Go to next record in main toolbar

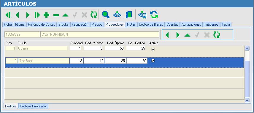[x=28, y=15]
